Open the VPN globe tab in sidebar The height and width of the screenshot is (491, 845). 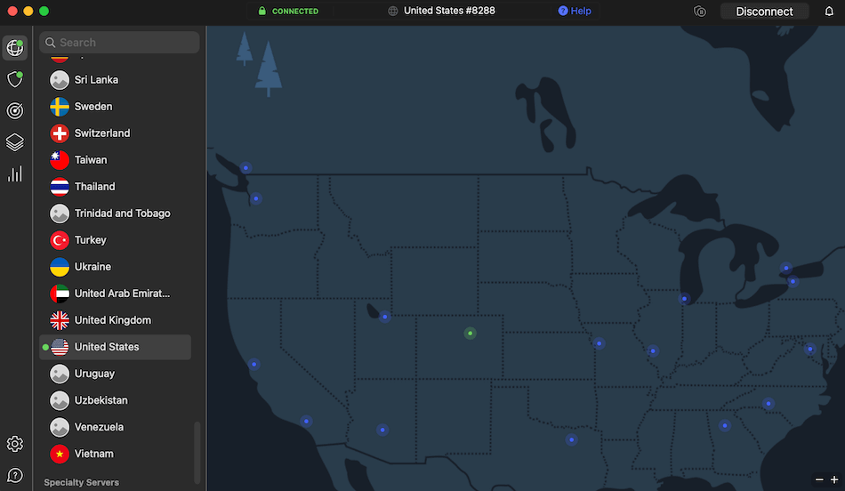14,47
